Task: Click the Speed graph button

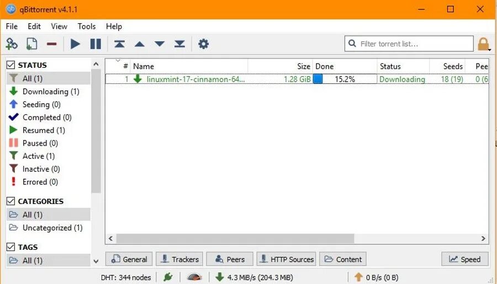Action: 465,259
